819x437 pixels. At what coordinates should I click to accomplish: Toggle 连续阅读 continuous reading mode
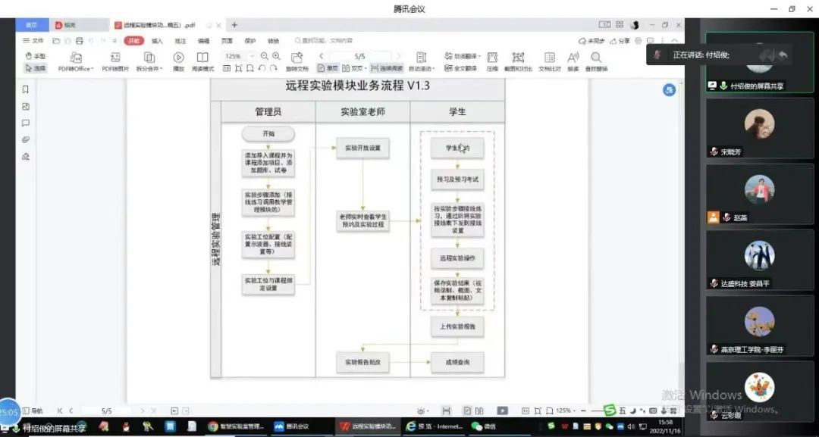point(386,68)
